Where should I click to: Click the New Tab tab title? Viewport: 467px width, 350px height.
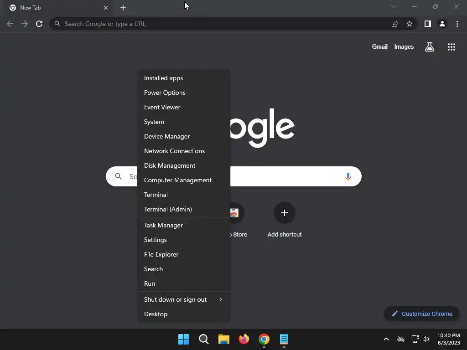(31, 8)
